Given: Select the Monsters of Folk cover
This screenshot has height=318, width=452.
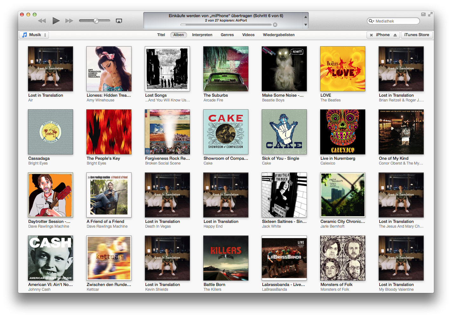Looking at the screenshot, I should [x=343, y=258].
